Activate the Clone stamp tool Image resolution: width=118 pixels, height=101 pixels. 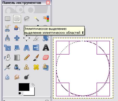[x=27, y=67]
